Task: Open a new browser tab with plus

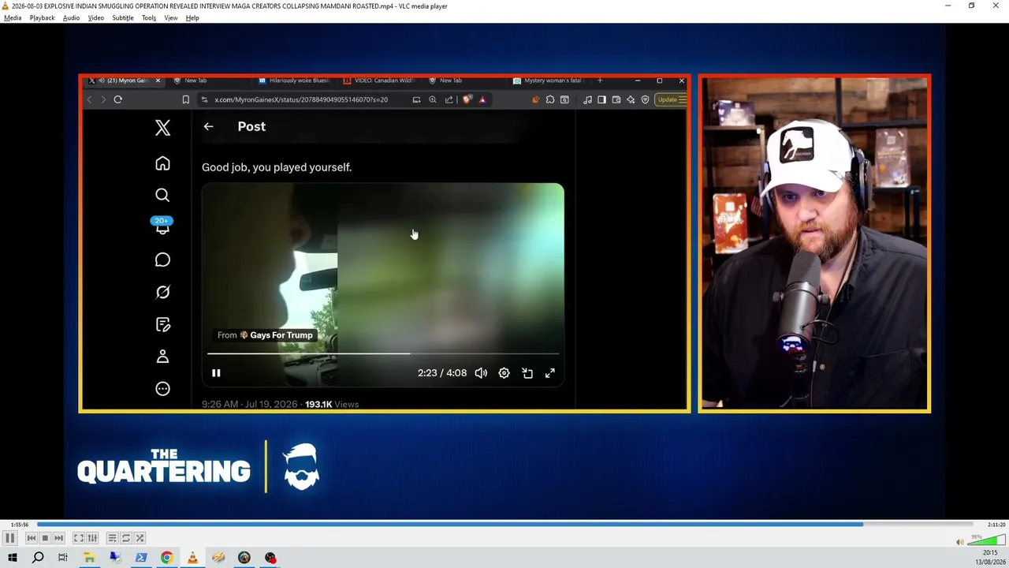Action: pos(600,80)
